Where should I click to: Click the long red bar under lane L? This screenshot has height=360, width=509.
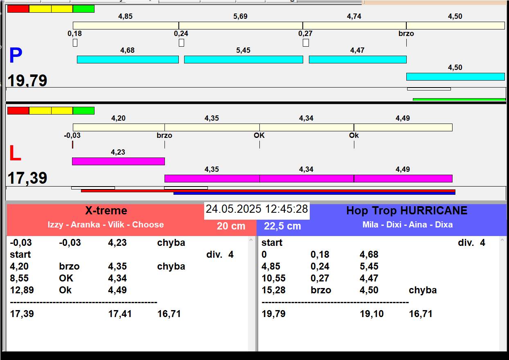[268, 191]
